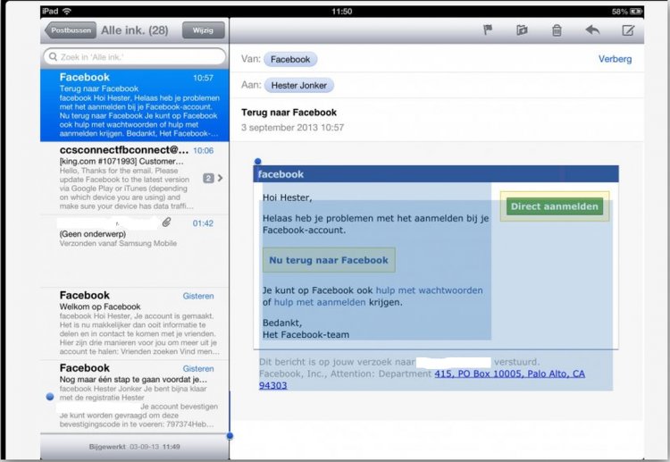Tap the Alle ink. (28) title
Screen dimensions: 670x462
[135, 30]
